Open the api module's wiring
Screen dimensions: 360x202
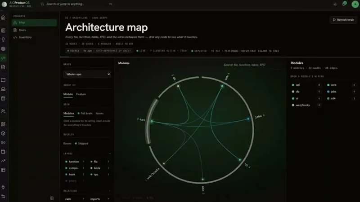coord(306,85)
